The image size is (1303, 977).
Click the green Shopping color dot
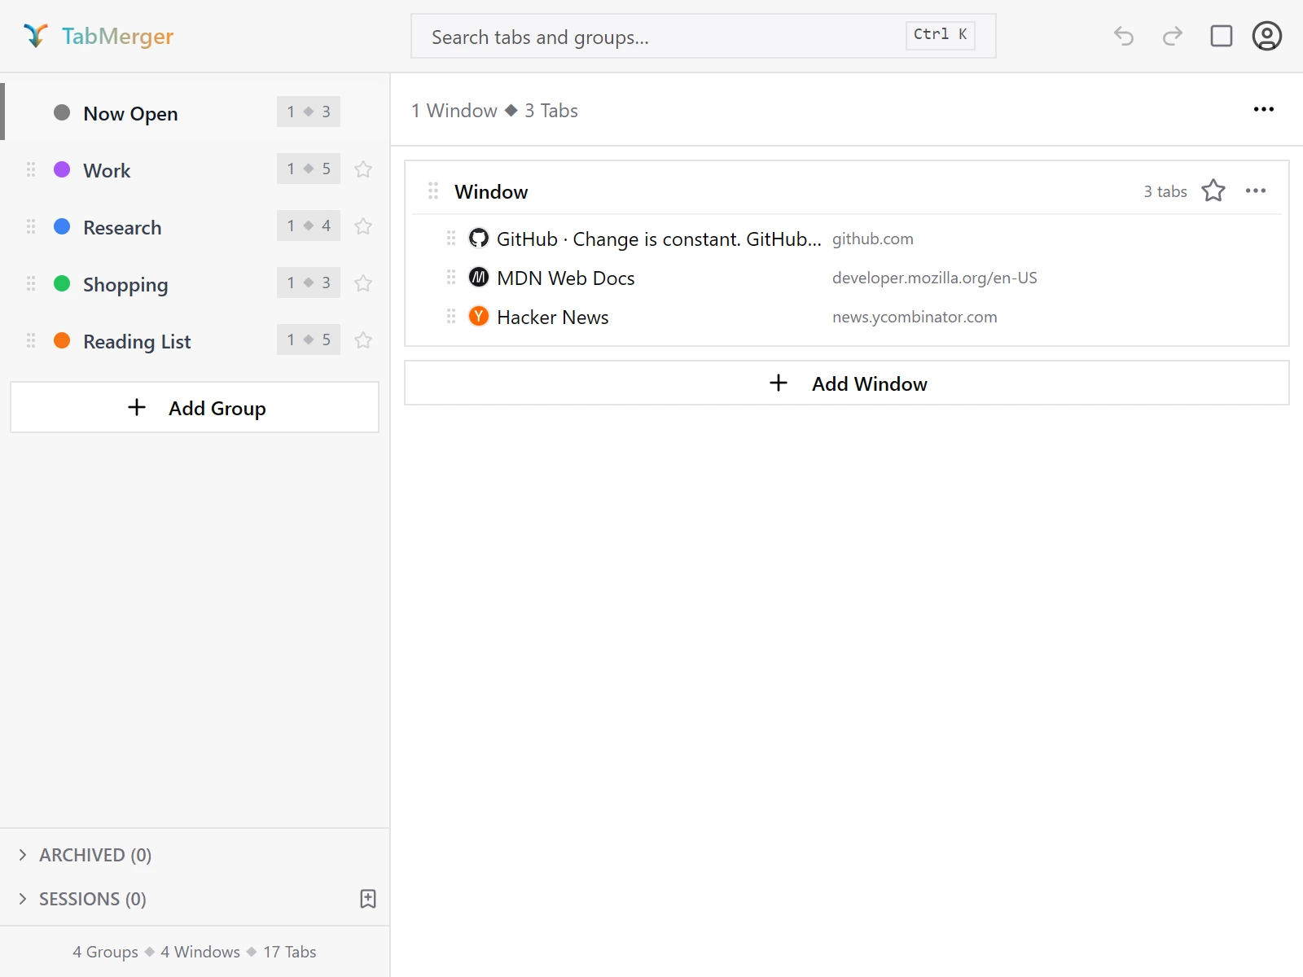(x=62, y=283)
